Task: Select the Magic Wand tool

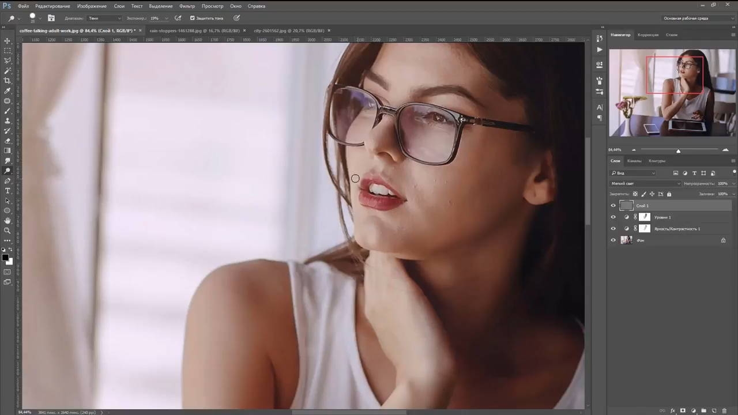Action: 7,71
